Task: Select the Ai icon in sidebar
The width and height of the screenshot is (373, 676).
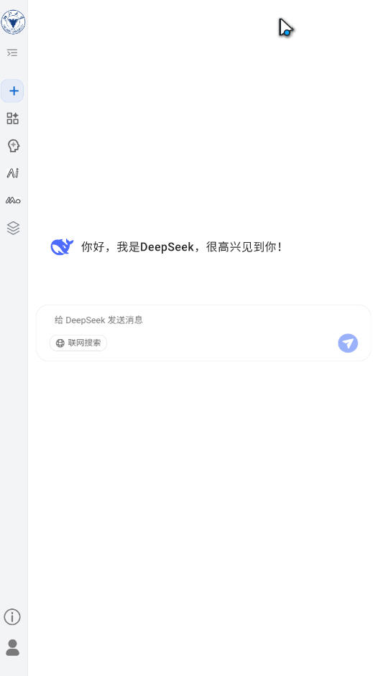Action: pos(13,173)
